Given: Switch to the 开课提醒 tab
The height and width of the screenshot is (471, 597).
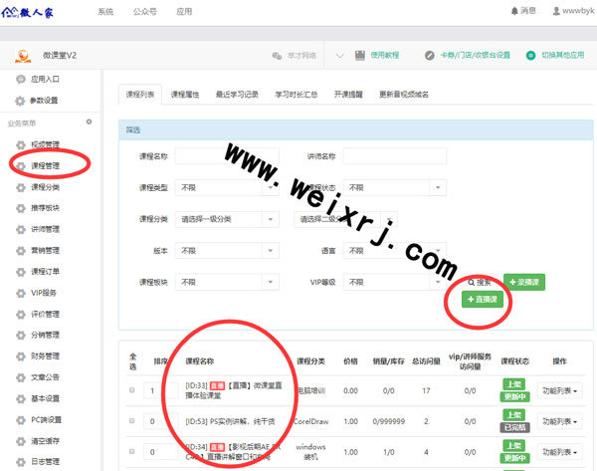Looking at the screenshot, I should point(348,95).
